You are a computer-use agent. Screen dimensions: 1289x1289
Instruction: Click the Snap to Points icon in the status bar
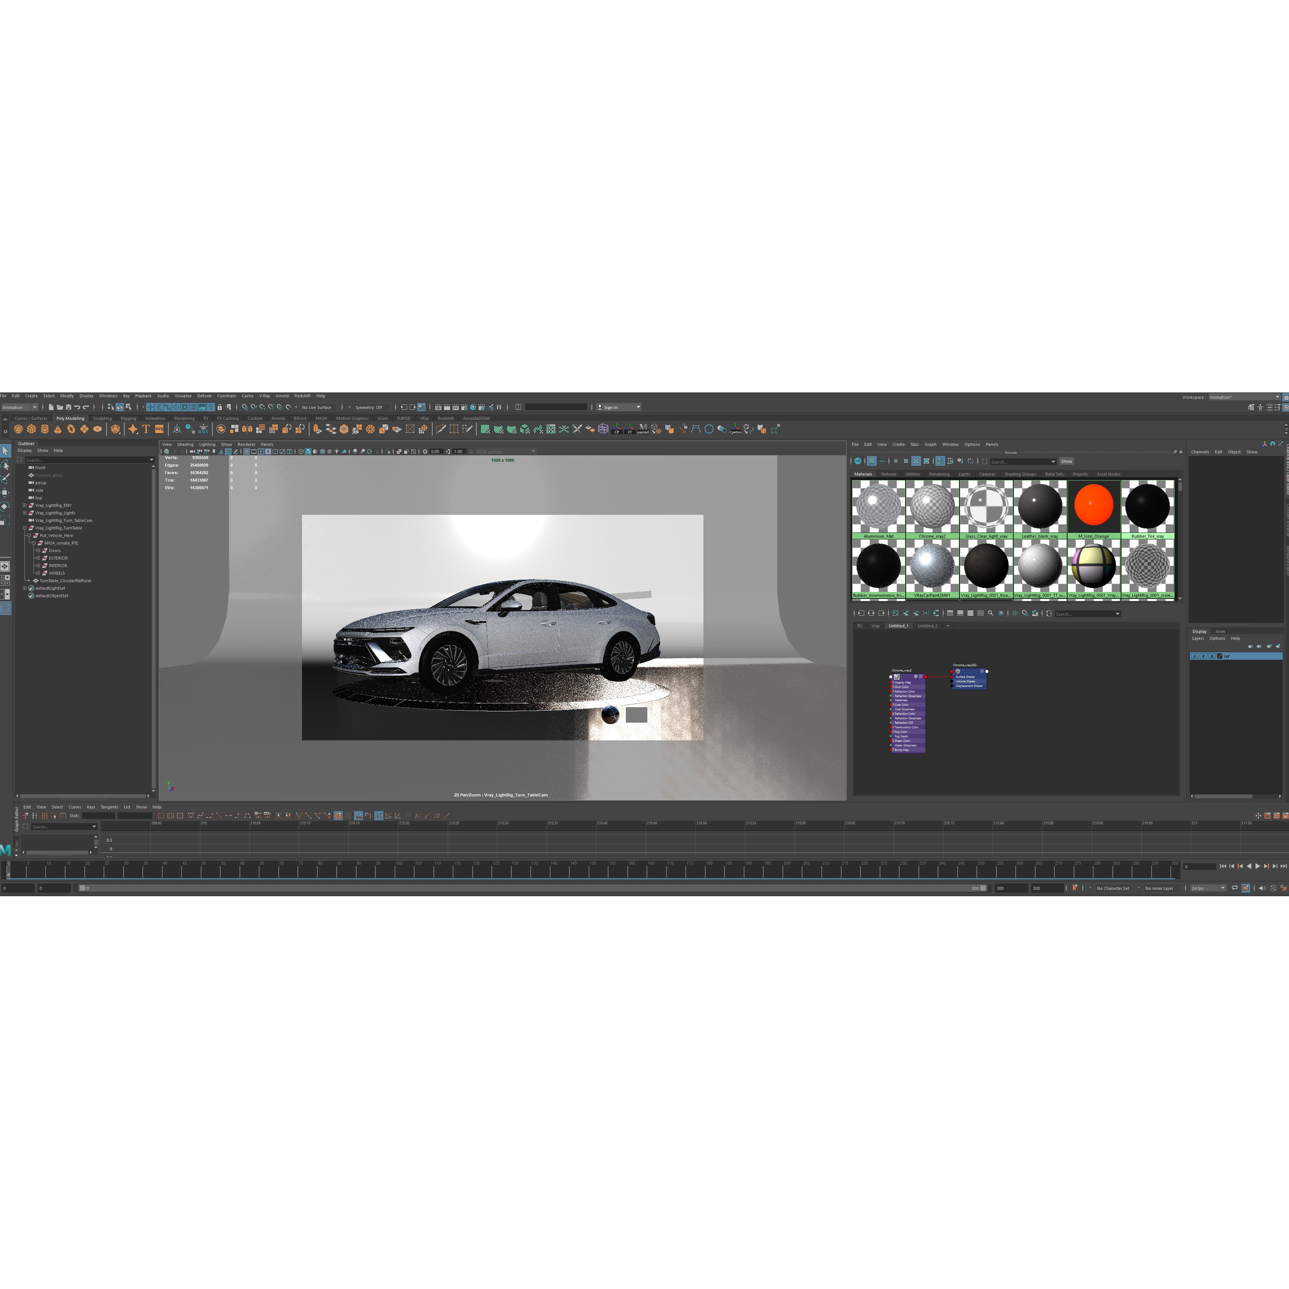[x=262, y=407]
